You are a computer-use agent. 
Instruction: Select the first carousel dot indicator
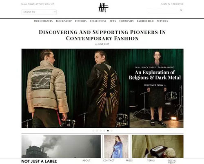(93, 131)
